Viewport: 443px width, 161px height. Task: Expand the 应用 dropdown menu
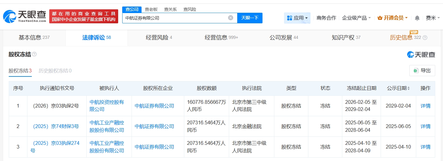[297, 18]
